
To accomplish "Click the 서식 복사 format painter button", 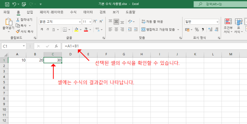I will (x=25, y=31).
